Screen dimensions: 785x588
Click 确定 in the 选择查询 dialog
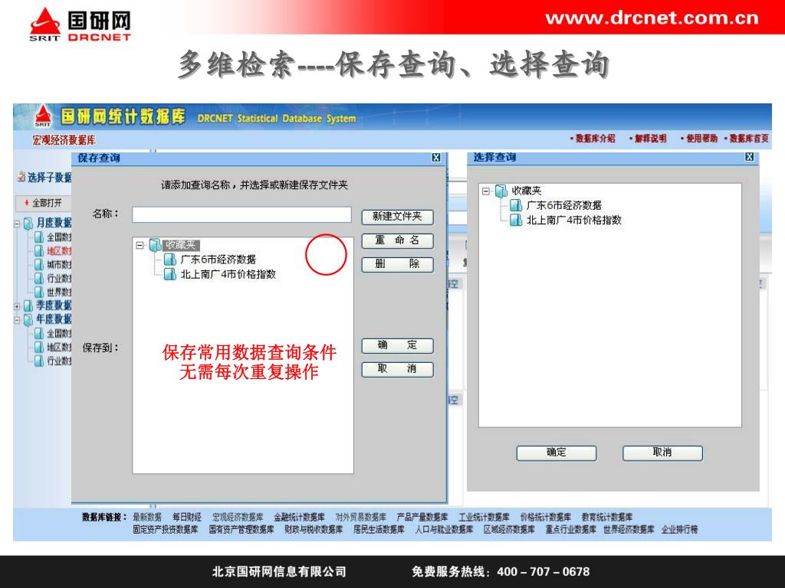coord(557,452)
